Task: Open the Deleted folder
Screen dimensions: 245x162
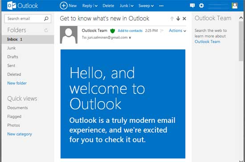Action: point(14,74)
